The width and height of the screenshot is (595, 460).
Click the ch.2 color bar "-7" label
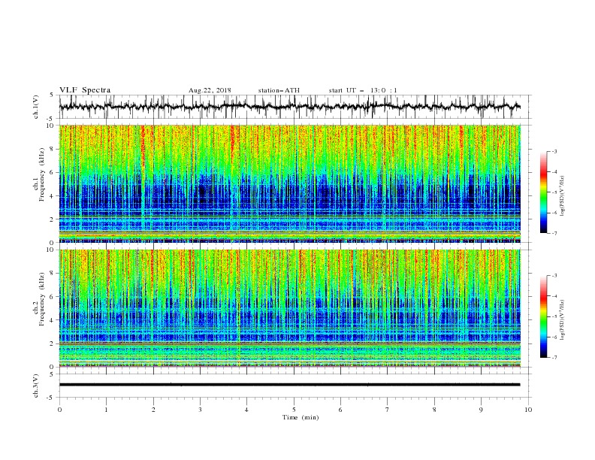click(554, 358)
